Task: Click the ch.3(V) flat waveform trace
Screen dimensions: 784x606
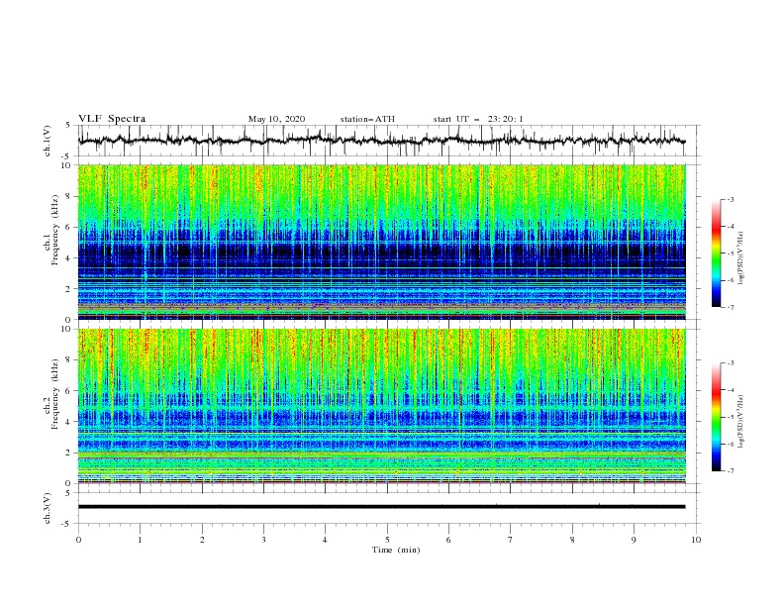Action: coord(381,507)
